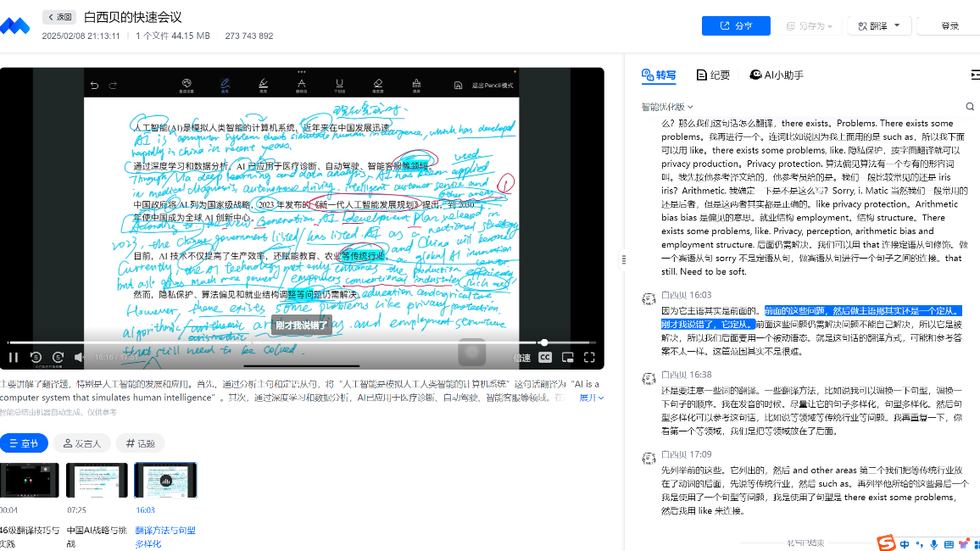This screenshot has width=980, height=551.
Task: Expand the 智能优化版 version selector
Action: point(667,107)
